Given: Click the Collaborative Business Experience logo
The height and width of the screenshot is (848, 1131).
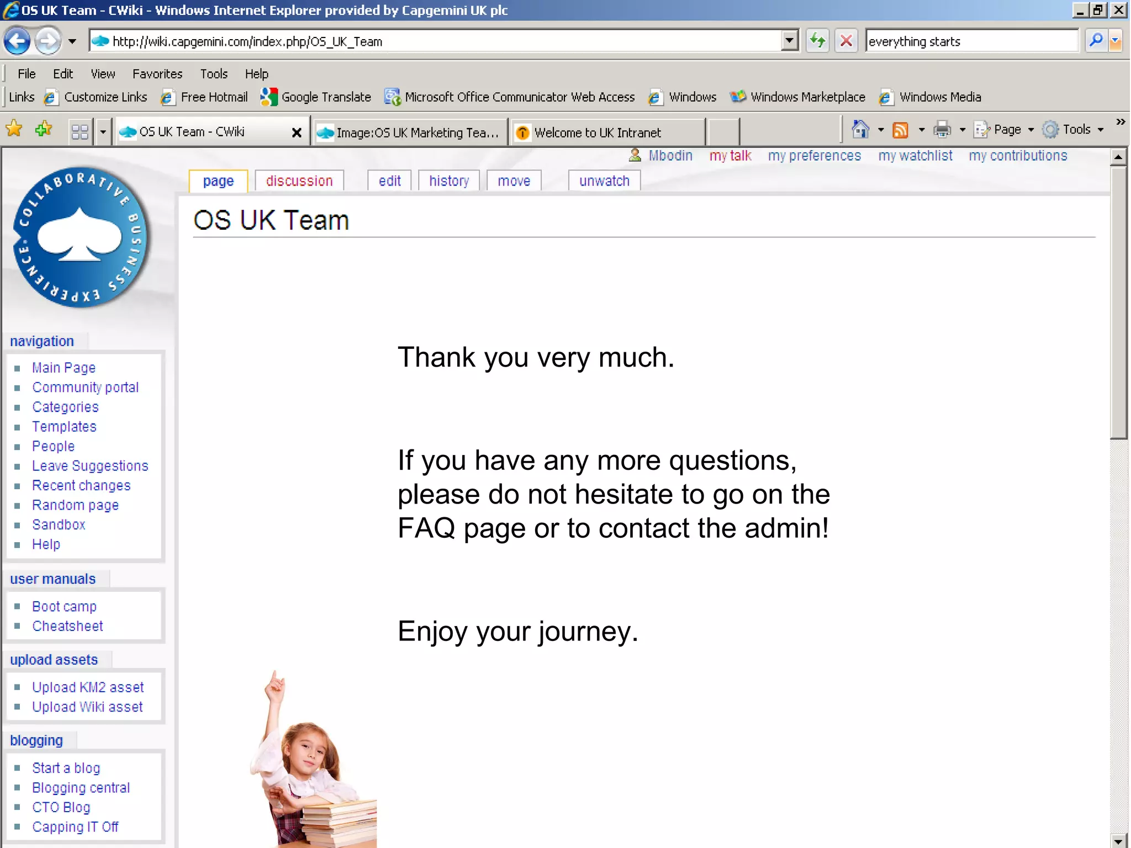Looking at the screenshot, I should [82, 237].
